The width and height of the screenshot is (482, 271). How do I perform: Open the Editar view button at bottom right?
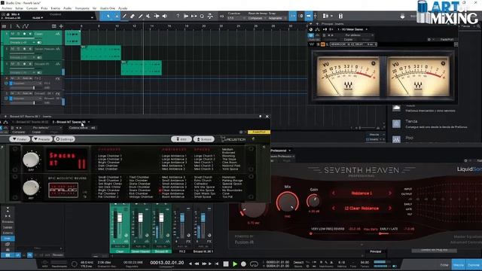(444, 265)
